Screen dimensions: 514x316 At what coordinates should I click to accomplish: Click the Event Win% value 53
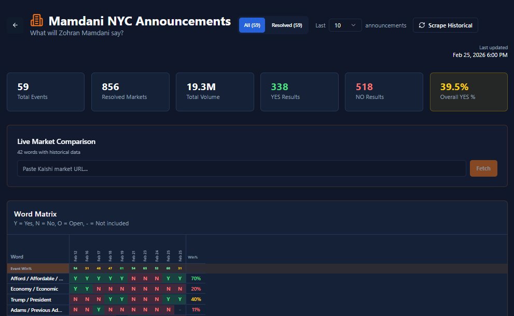(157, 268)
